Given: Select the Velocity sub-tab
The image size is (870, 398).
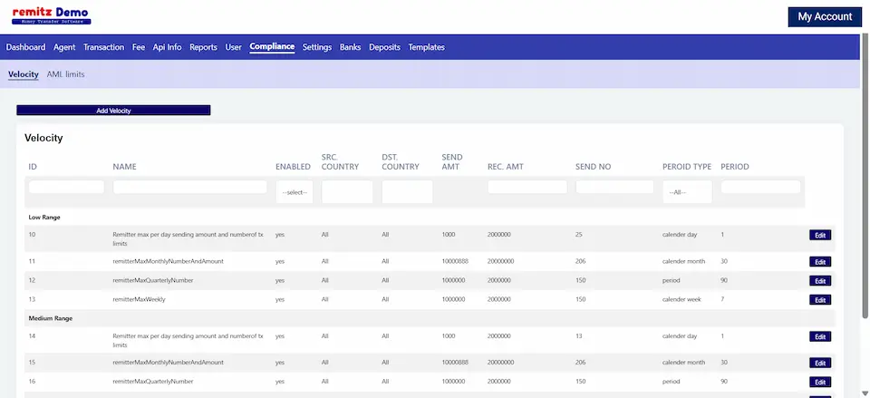Looking at the screenshot, I should [x=24, y=74].
